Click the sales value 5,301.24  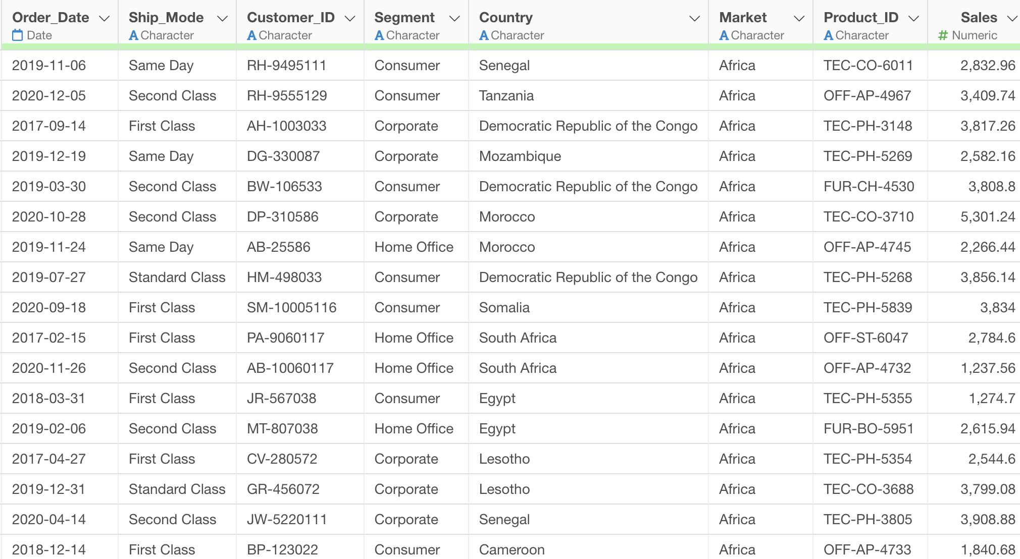tap(987, 217)
